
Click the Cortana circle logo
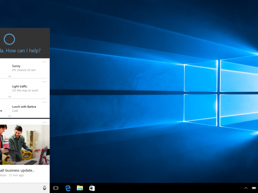pos(9,39)
